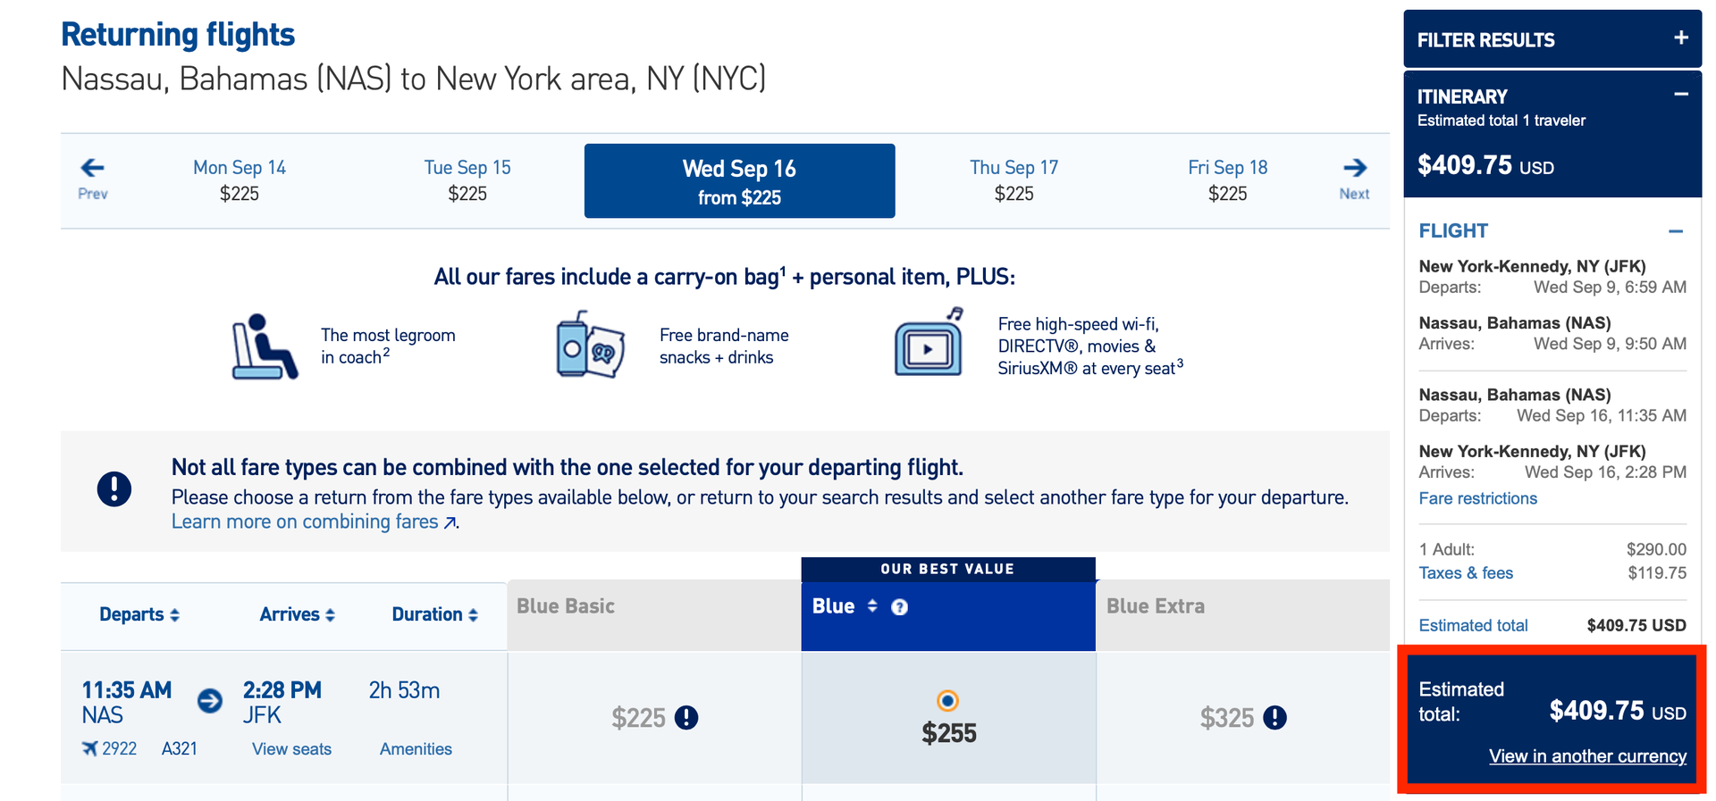1716x801 pixels.
Task: Collapse the Itinerary section
Action: [1681, 95]
